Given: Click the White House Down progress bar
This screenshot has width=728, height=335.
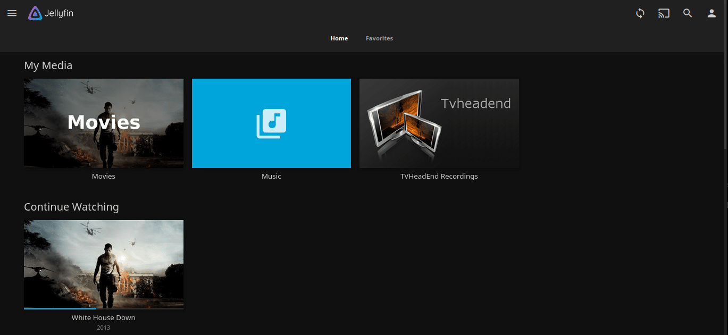Looking at the screenshot, I should (104, 308).
